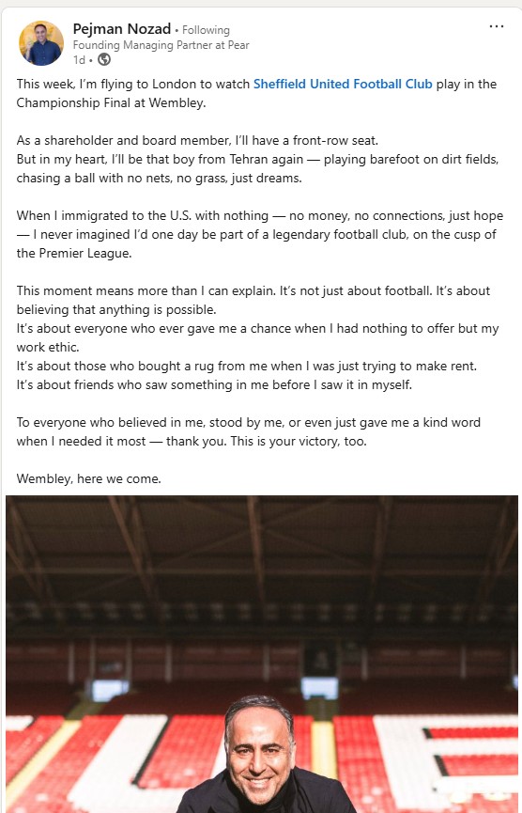Open the stadium photo attached to post
Viewport: 522px width, 813px height.
262,654
